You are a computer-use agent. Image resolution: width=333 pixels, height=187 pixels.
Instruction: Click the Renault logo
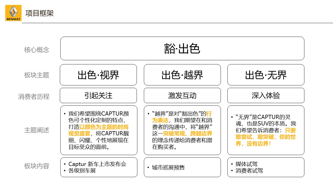pyautogui.click(x=13, y=13)
